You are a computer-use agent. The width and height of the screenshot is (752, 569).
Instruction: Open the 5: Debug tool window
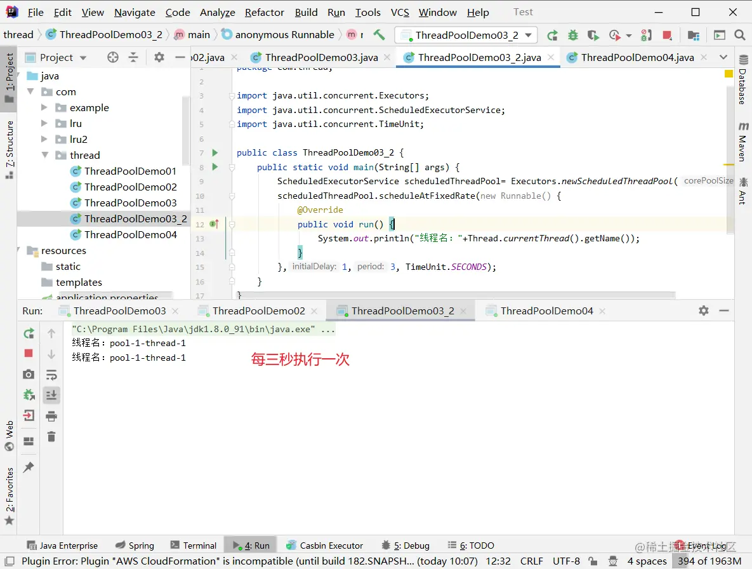[406, 546]
